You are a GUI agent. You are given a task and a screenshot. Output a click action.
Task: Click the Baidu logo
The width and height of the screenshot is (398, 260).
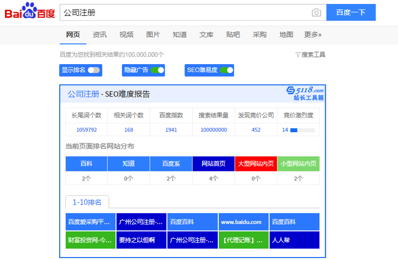coord(30,11)
